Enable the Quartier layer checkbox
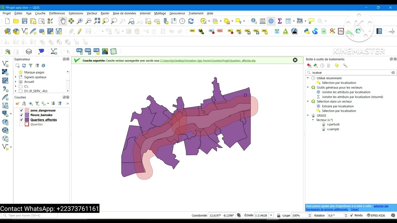Screen dimensions: 397x223 [21, 124]
